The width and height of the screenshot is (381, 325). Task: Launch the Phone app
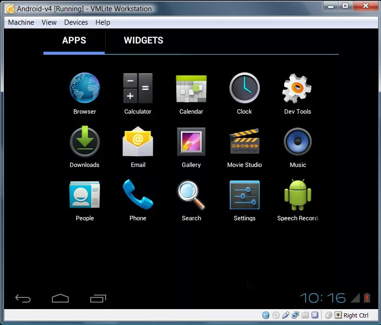(x=138, y=194)
